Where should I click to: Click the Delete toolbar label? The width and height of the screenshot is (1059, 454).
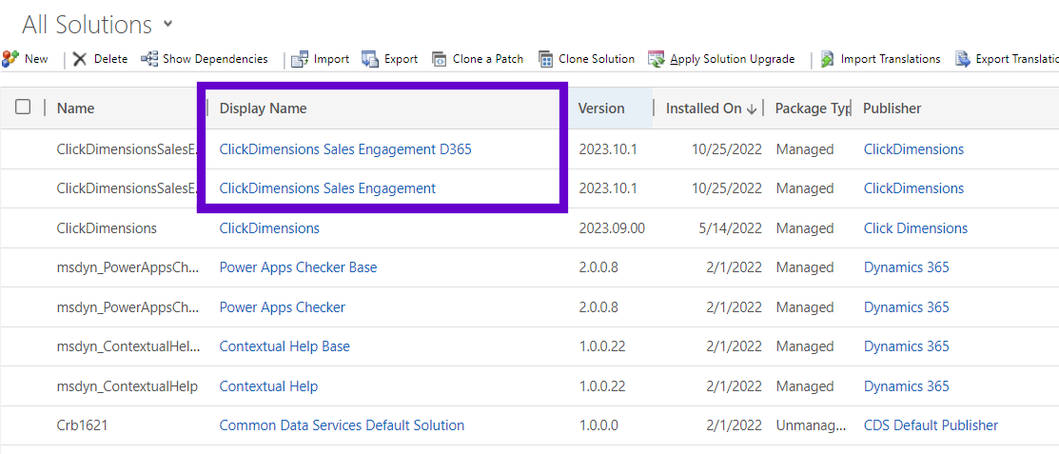(x=110, y=59)
